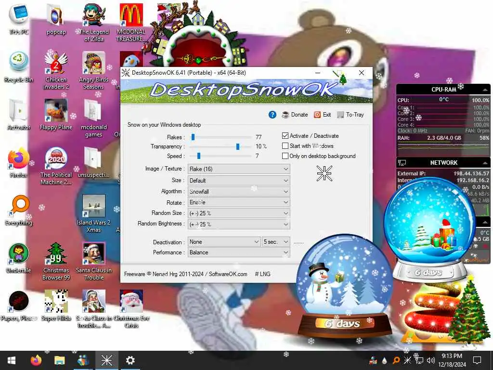The width and height of the screenshot is (493, 370).
Task: Select the Flappy Plane shortcut
Action: 56,115
